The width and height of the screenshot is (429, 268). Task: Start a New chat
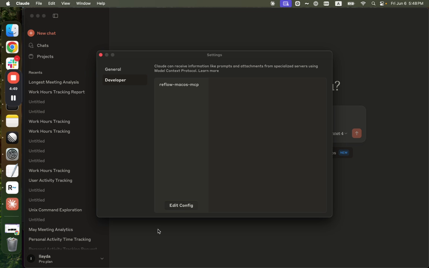pos(46,33)
